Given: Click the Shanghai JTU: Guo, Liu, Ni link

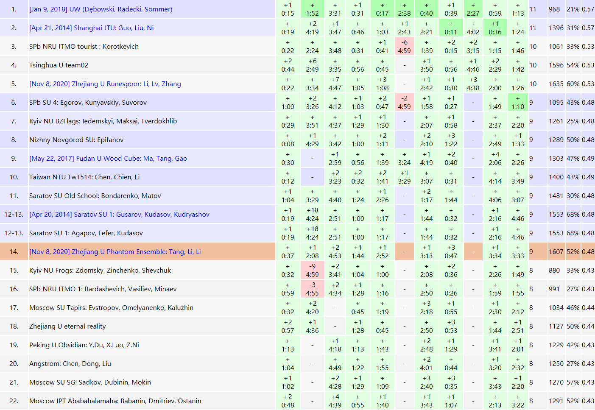Looking at the screenshot, I should pos(91,28).
